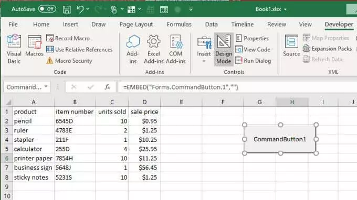Open control Properties
Image resolution: width=357 pixels, height=200 pixels.
click(x=252, y=38)
